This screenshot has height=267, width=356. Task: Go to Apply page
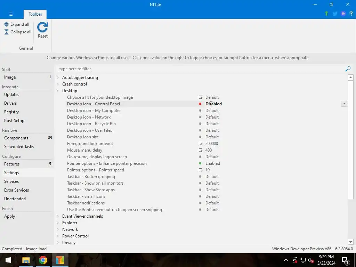coord(27,216)
